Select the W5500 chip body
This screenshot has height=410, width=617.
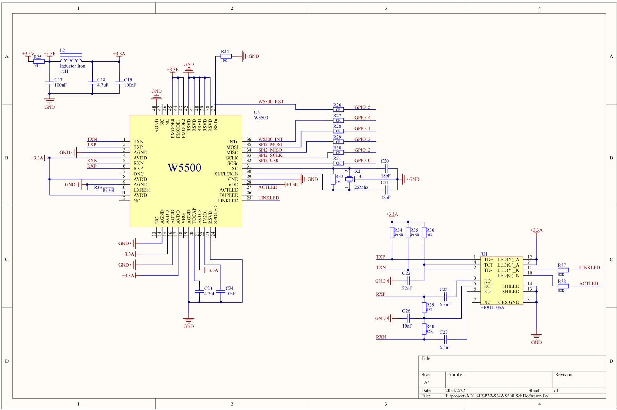click(x=186, y=171)
